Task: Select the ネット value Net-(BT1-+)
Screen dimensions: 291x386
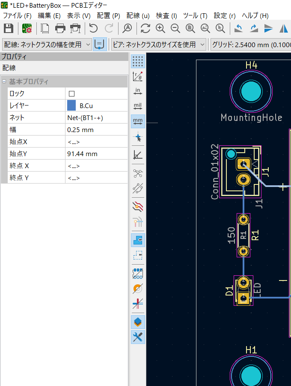Action: pos(97,118)
